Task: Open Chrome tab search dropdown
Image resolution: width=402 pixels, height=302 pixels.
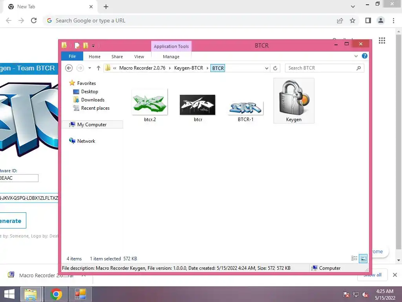Action: [353, 7]
